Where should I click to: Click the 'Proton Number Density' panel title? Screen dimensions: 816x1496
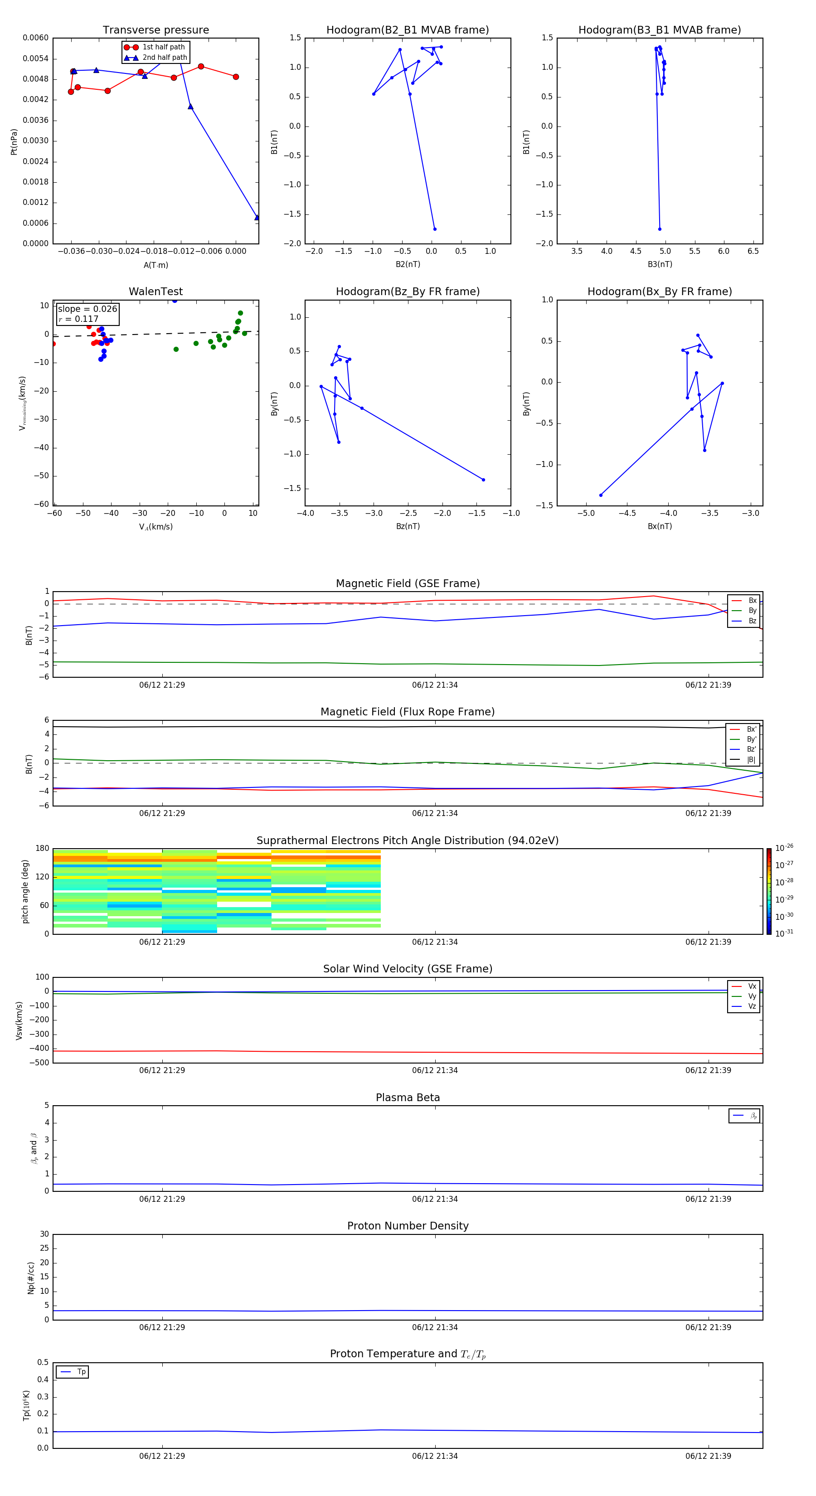[408, 1226]
